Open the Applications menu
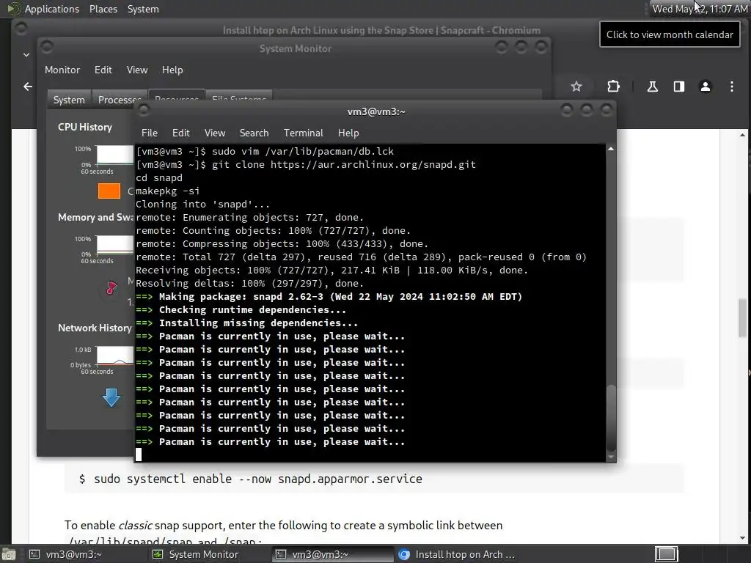This screenshot has width=751, height=563. click(52, 9)
